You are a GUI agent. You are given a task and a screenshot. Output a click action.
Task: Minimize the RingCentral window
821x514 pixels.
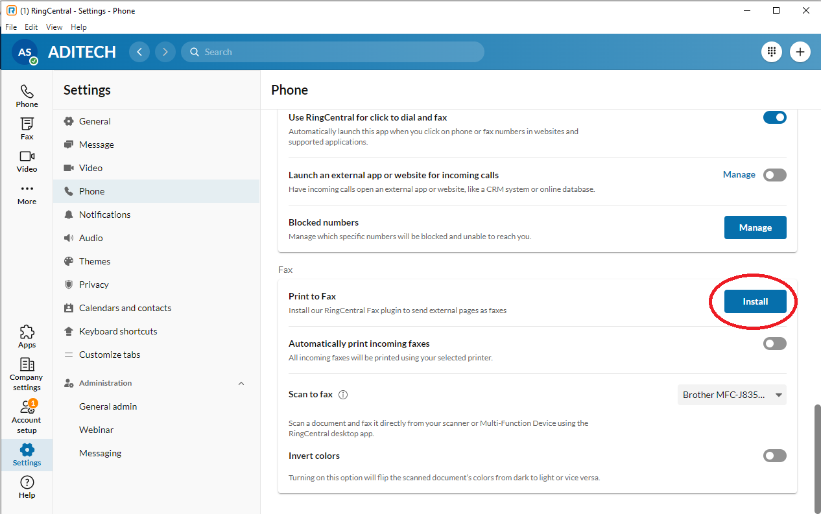click(x=747, y=10)
